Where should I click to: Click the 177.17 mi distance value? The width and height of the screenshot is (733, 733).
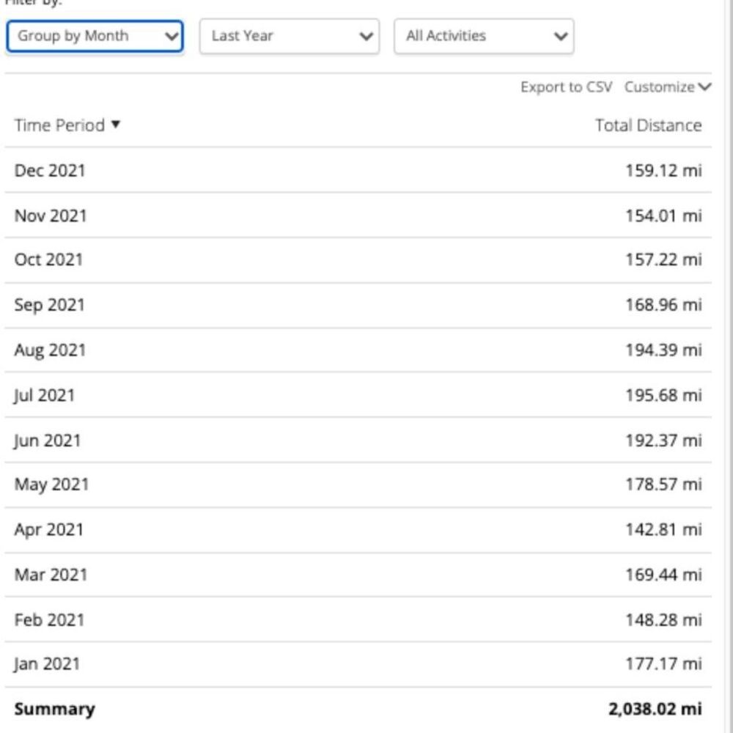coord(664,664)
